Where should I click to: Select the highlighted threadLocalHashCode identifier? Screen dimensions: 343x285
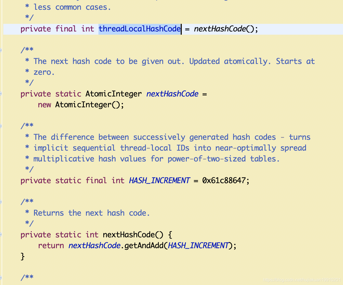[x=139, y=29]
